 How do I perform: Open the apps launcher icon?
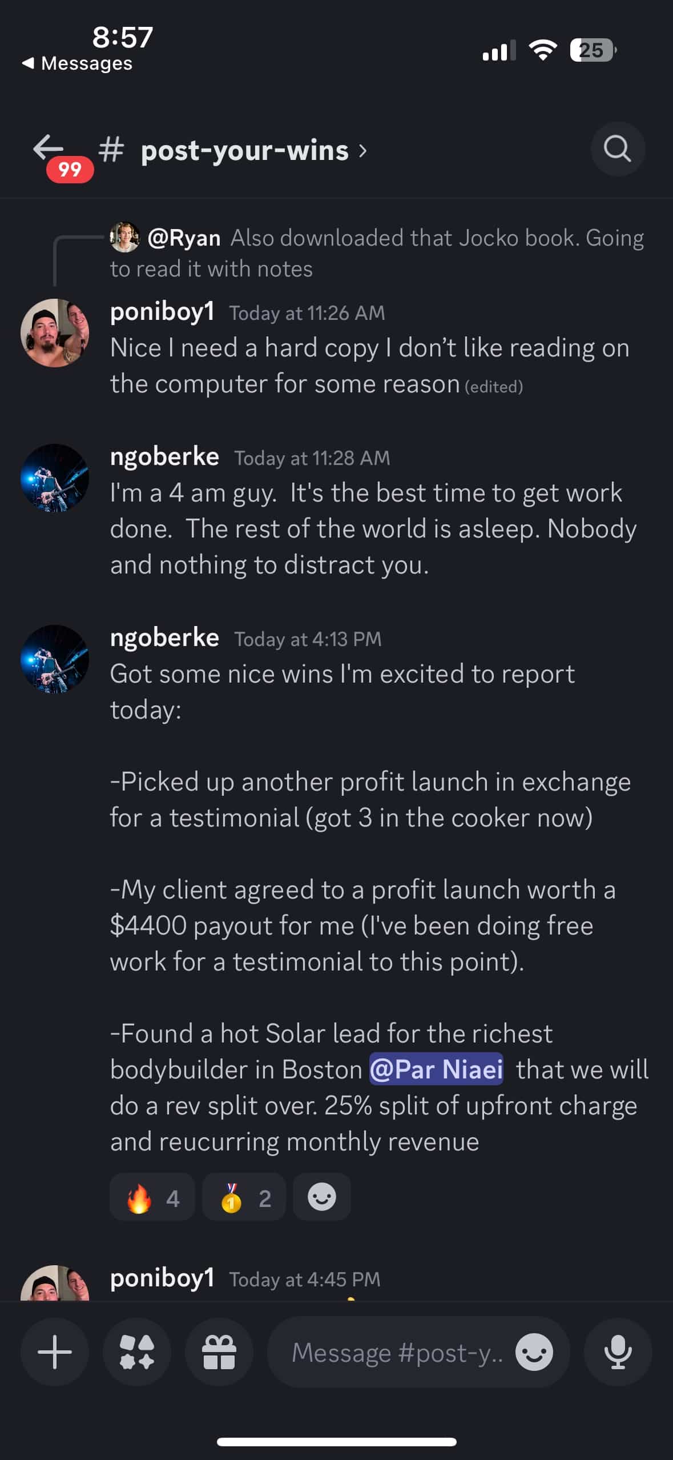[137, 1352]
